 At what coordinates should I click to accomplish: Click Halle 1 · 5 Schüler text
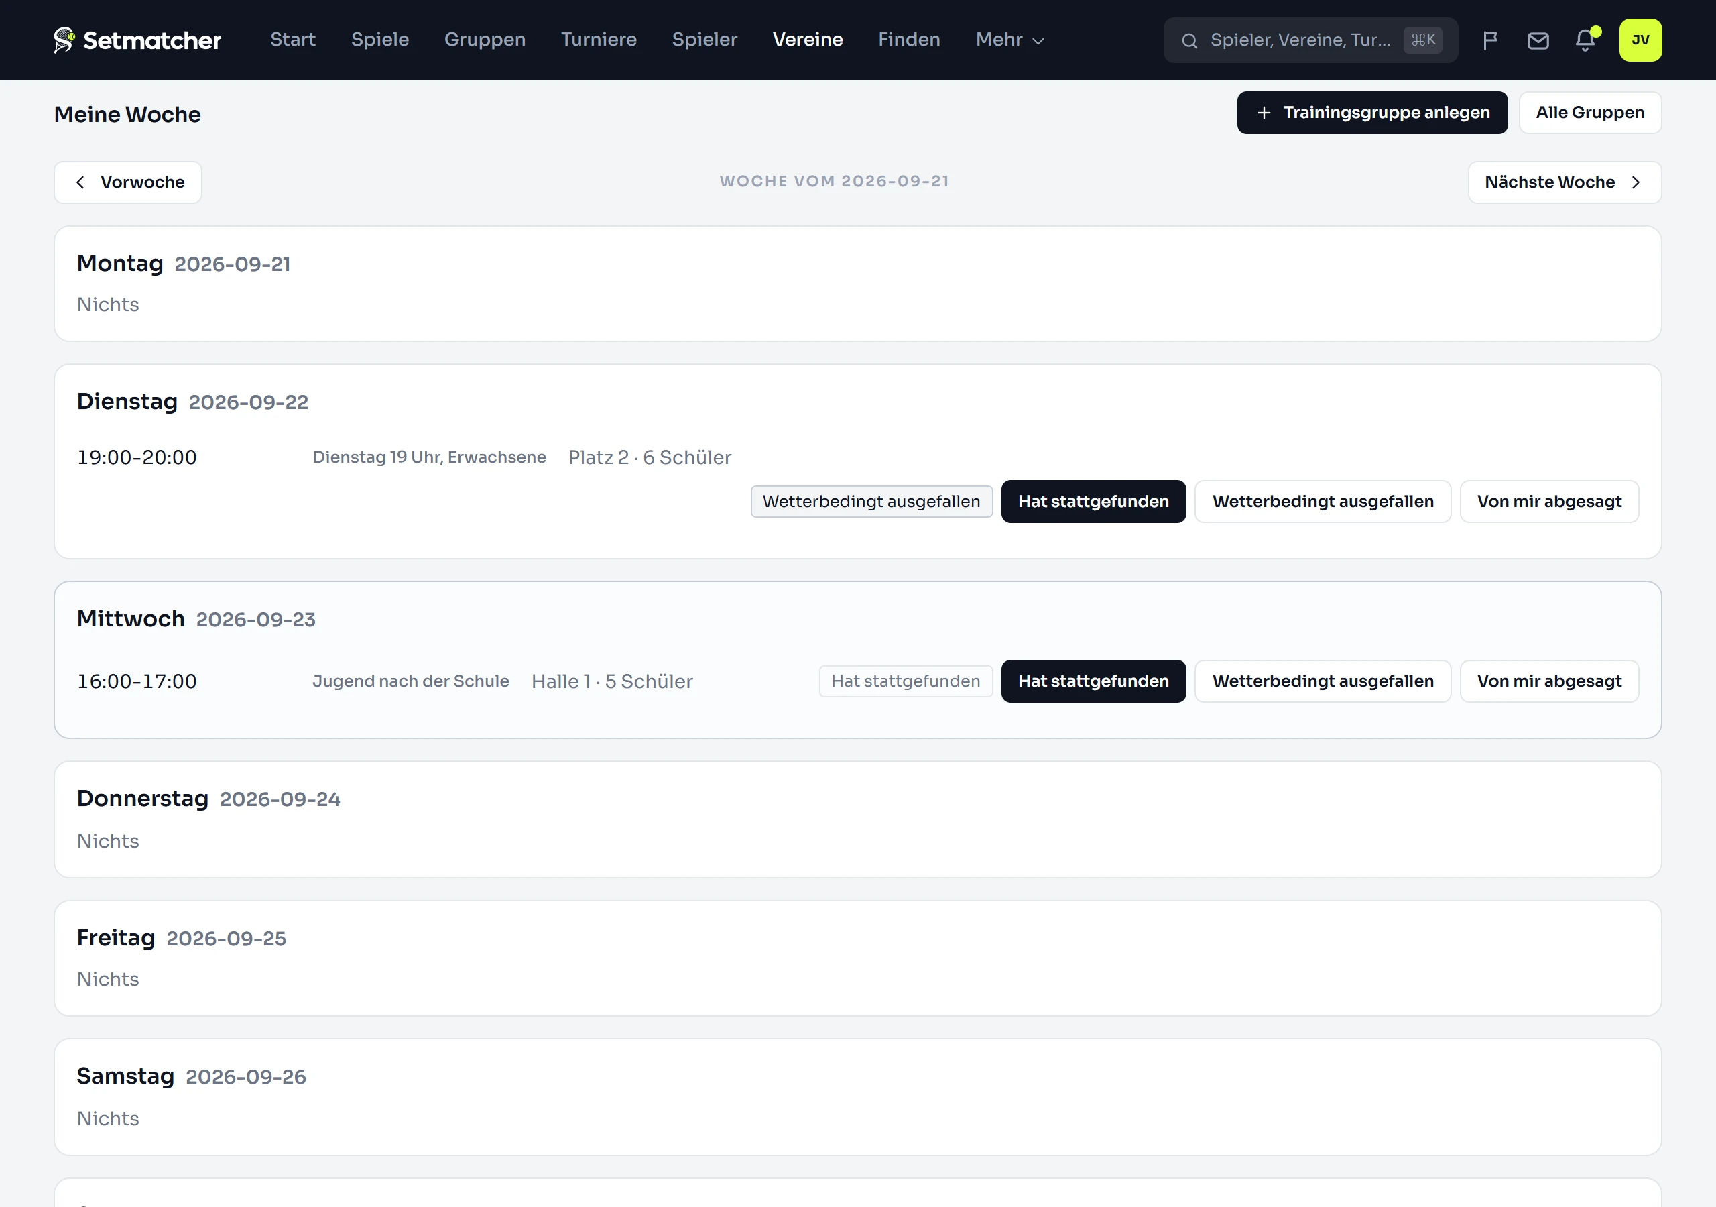(x=612, y=682)
